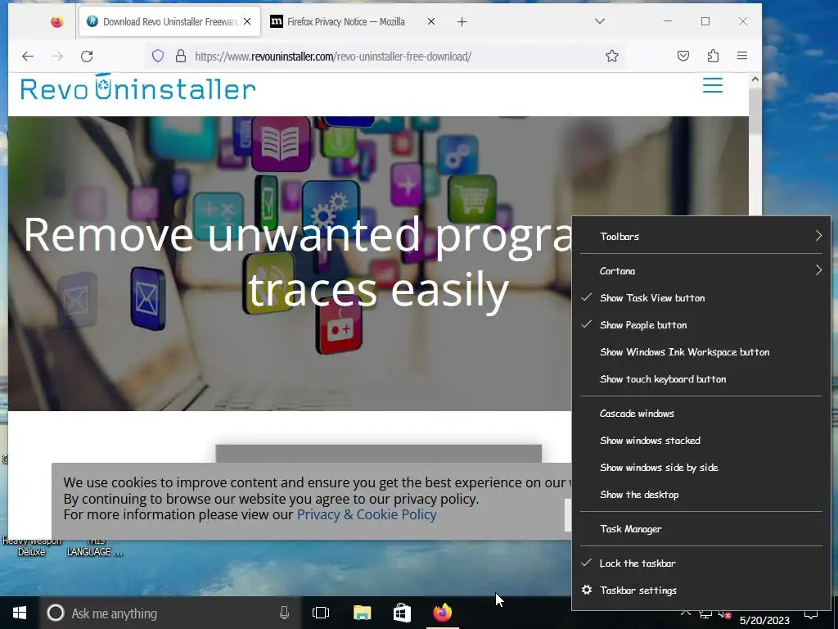Close the Firefox Privacy Notice tab
Image resolution: width=838 pixels, height=629 pixels.
[x=430, y=21]
